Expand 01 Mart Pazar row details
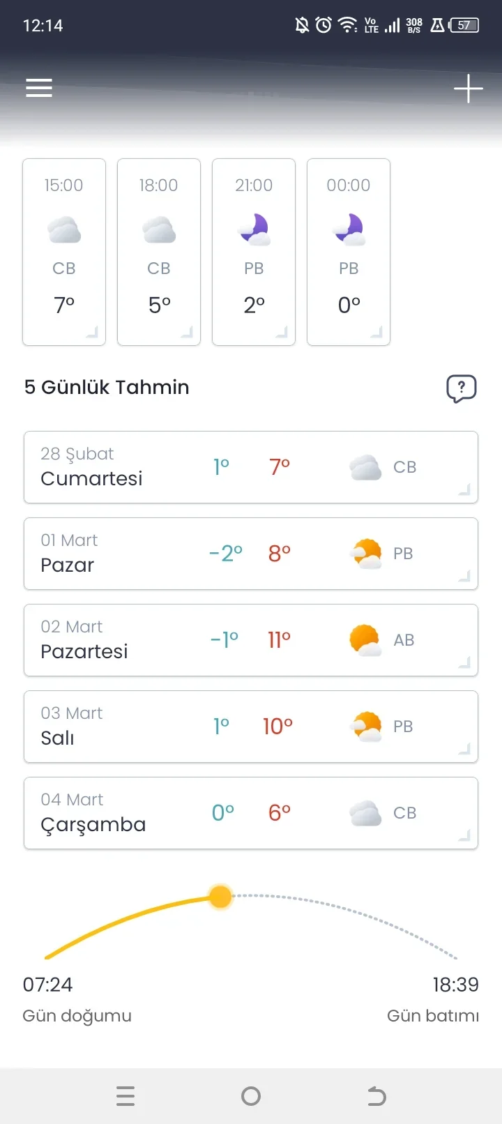 point(464,576)
